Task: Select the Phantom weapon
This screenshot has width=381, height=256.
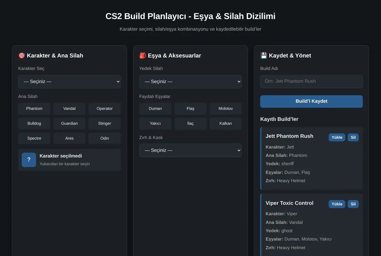Action: (x=34, y=109)
